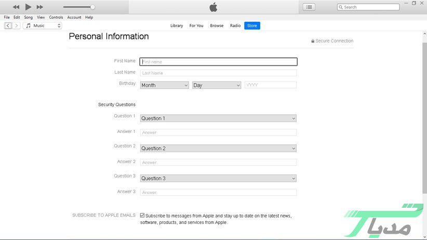Open the Day birthday dropdown

pos(217,85)
